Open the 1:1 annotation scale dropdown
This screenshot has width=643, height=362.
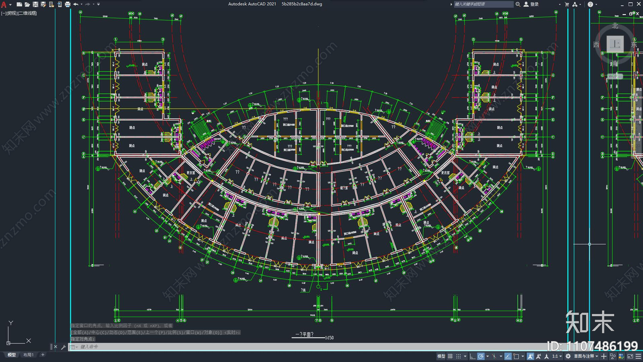pos(557,356)
